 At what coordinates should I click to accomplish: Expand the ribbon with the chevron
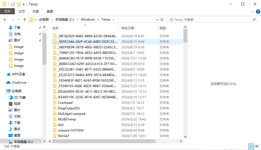[252, 12]
